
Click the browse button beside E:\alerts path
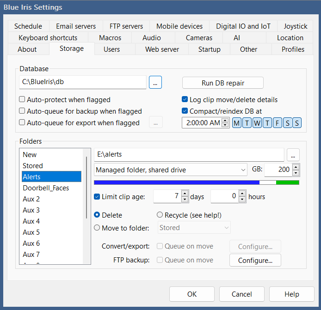pyautogui.click(x=293, y=155)
